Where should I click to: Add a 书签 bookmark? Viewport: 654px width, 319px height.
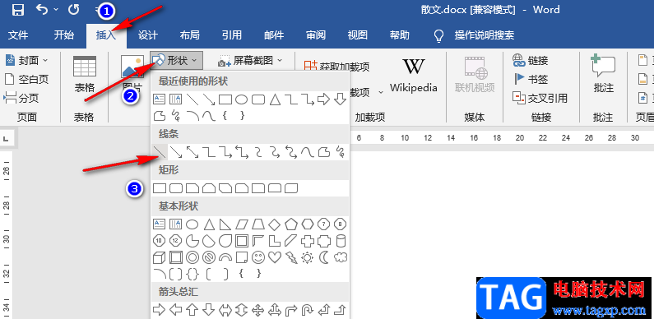[x=531, y=79]
